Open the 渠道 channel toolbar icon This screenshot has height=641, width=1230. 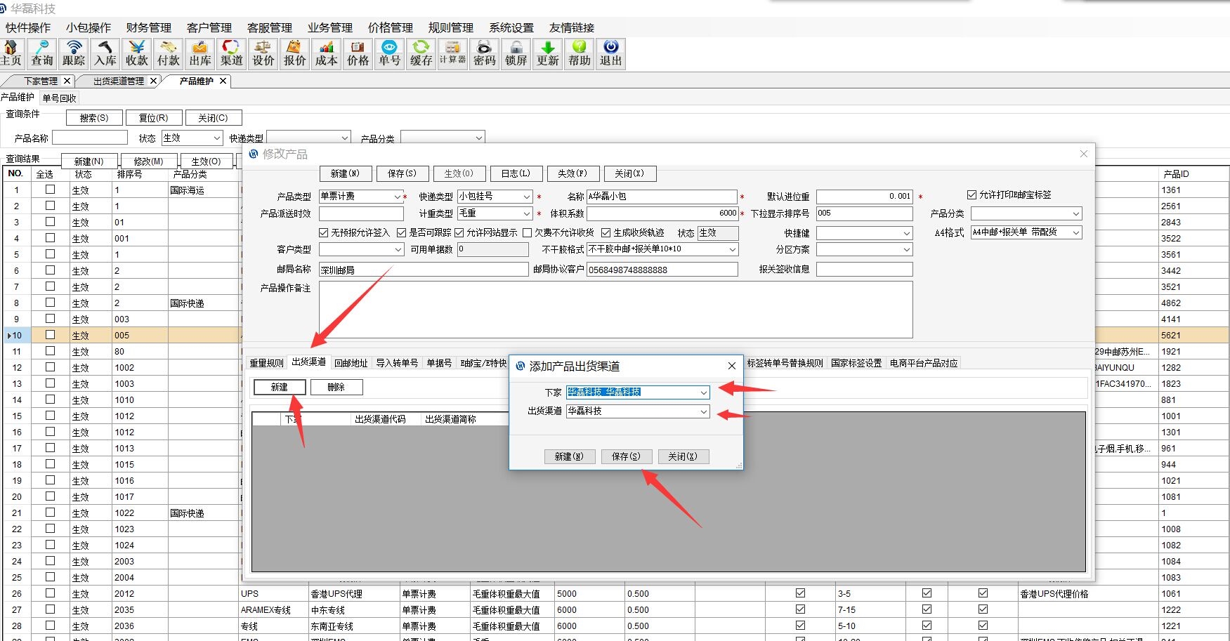point(231,53)
